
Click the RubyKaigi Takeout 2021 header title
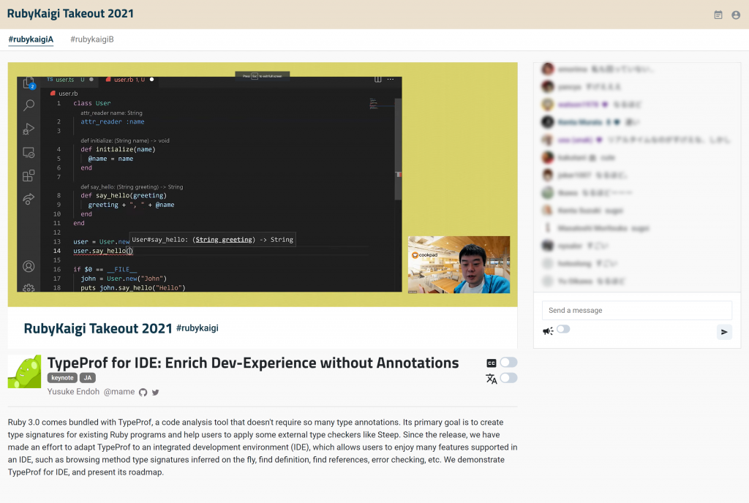(70, 13)
